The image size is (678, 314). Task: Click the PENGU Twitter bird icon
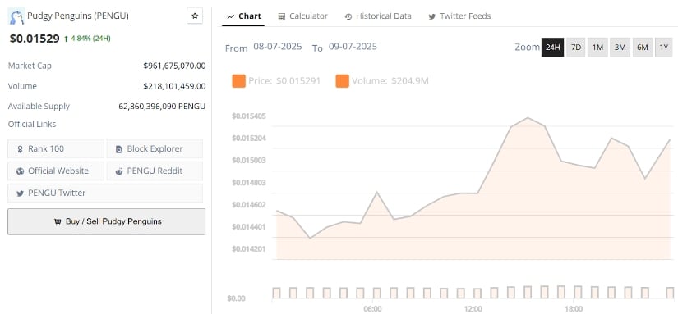(x=20, y=193)
